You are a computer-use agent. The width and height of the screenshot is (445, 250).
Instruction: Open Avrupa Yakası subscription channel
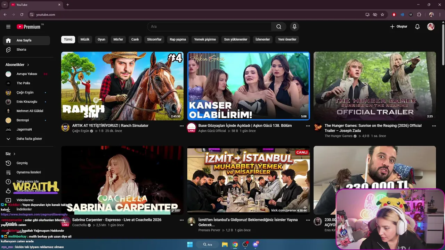26,74
